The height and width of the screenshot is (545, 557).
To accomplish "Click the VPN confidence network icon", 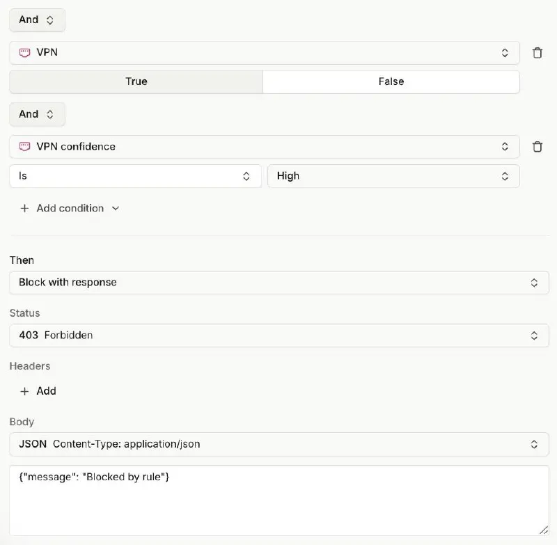I will click(x=24, y=147).
